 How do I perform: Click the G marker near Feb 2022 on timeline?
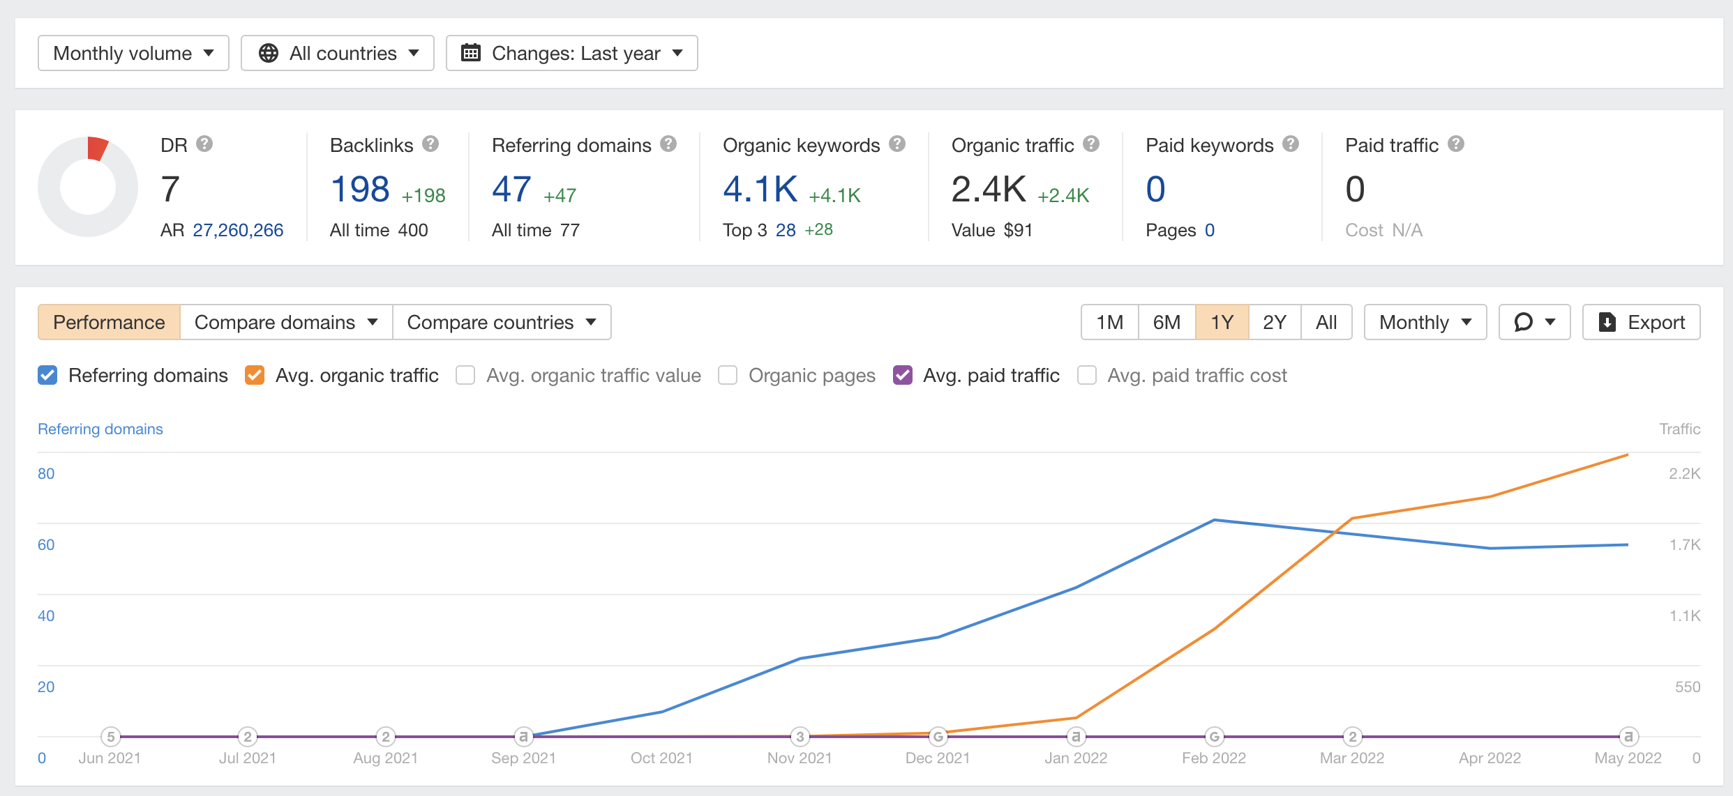(1214, 735)
